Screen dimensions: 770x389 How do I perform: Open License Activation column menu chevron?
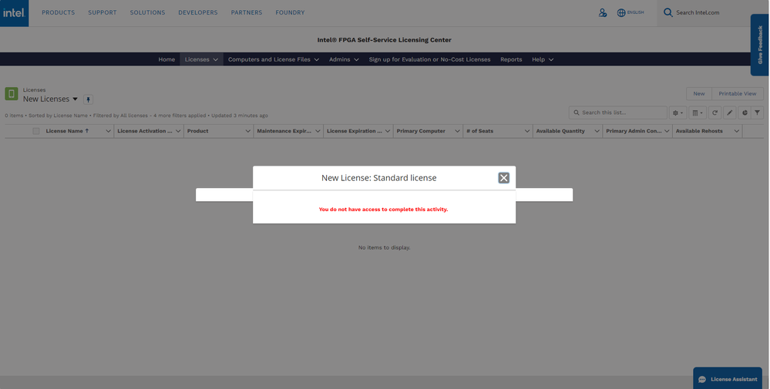point(178,131)
